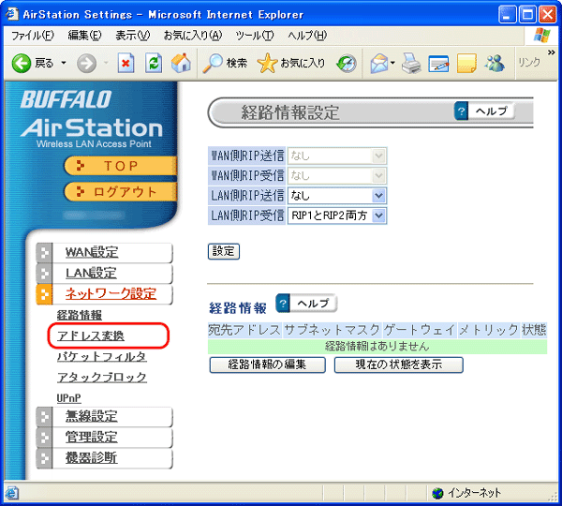Open the LAN側RIP送信 dropdown
The width and height of the screenshot is (562, 506).
(337, 196)
